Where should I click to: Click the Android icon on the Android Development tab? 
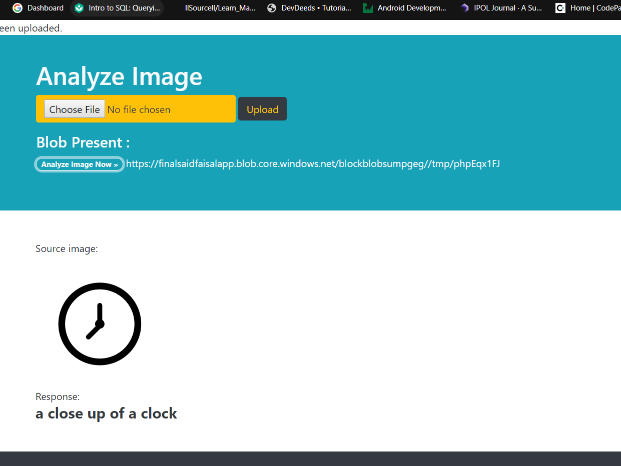point(367,7)
